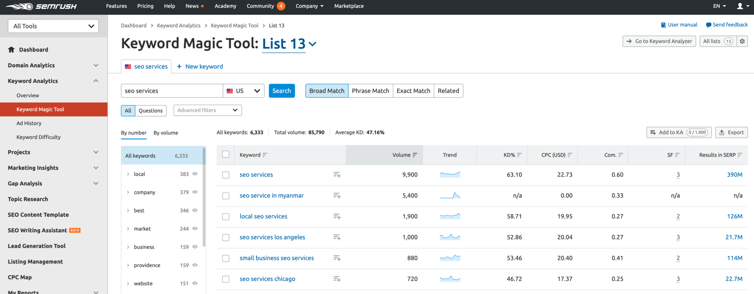This screenshot has height=294, width=754.
Task: Open the EN language dropdown
Action: 719,6
